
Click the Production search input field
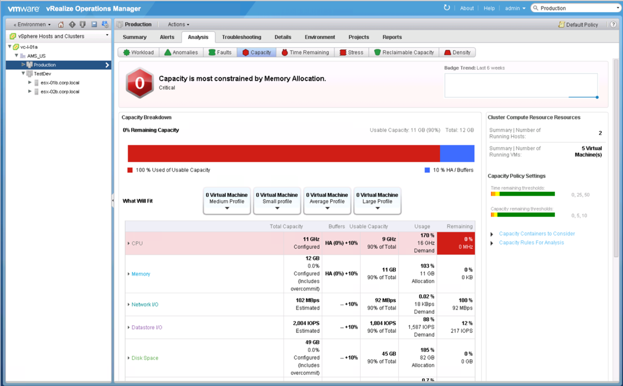click(576, 8)
